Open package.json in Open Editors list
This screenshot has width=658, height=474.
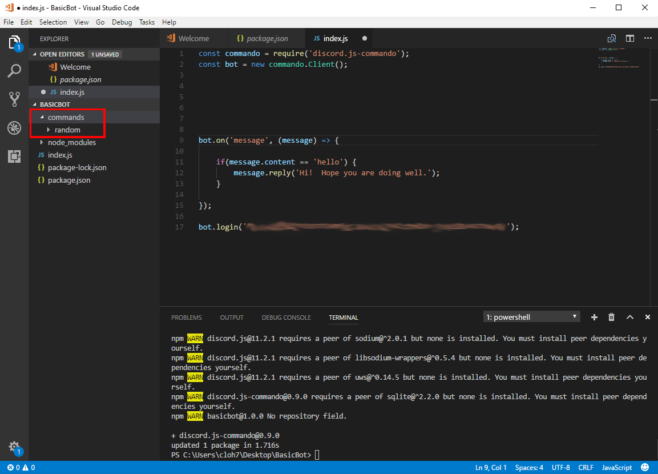[94, 79]
